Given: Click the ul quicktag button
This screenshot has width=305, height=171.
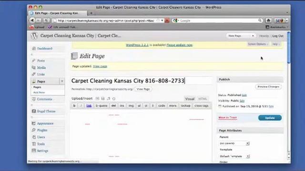Looking at the screenshot, I should (x=139, y=105).
